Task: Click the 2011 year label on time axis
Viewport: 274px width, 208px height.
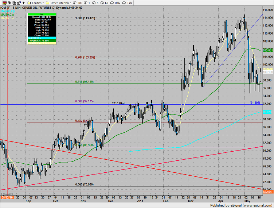Action: pos(140,201)
